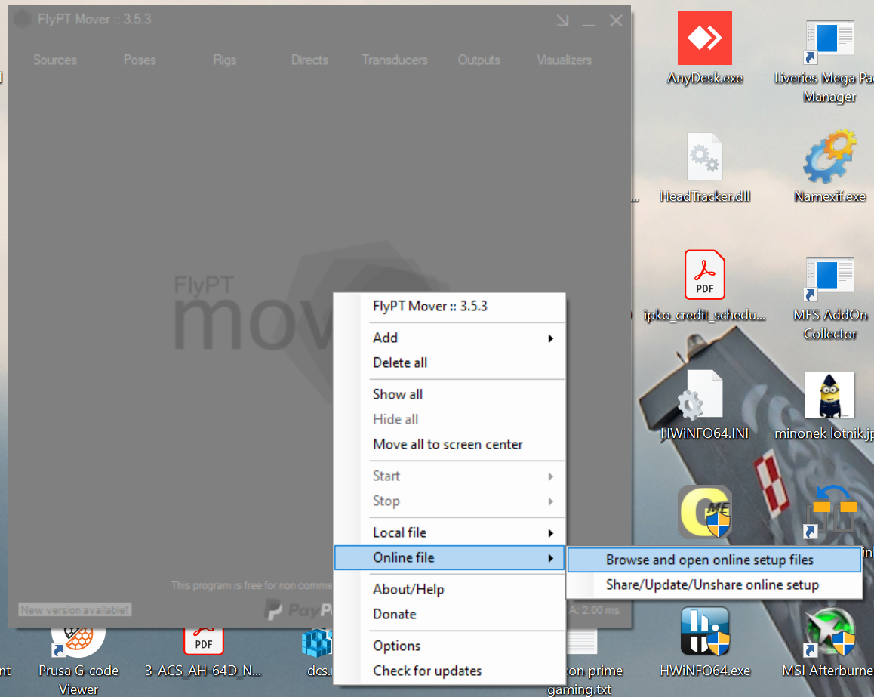874x697 pixels.
Task: Switch to the Transducers tab
Action: tap(394, 60)
